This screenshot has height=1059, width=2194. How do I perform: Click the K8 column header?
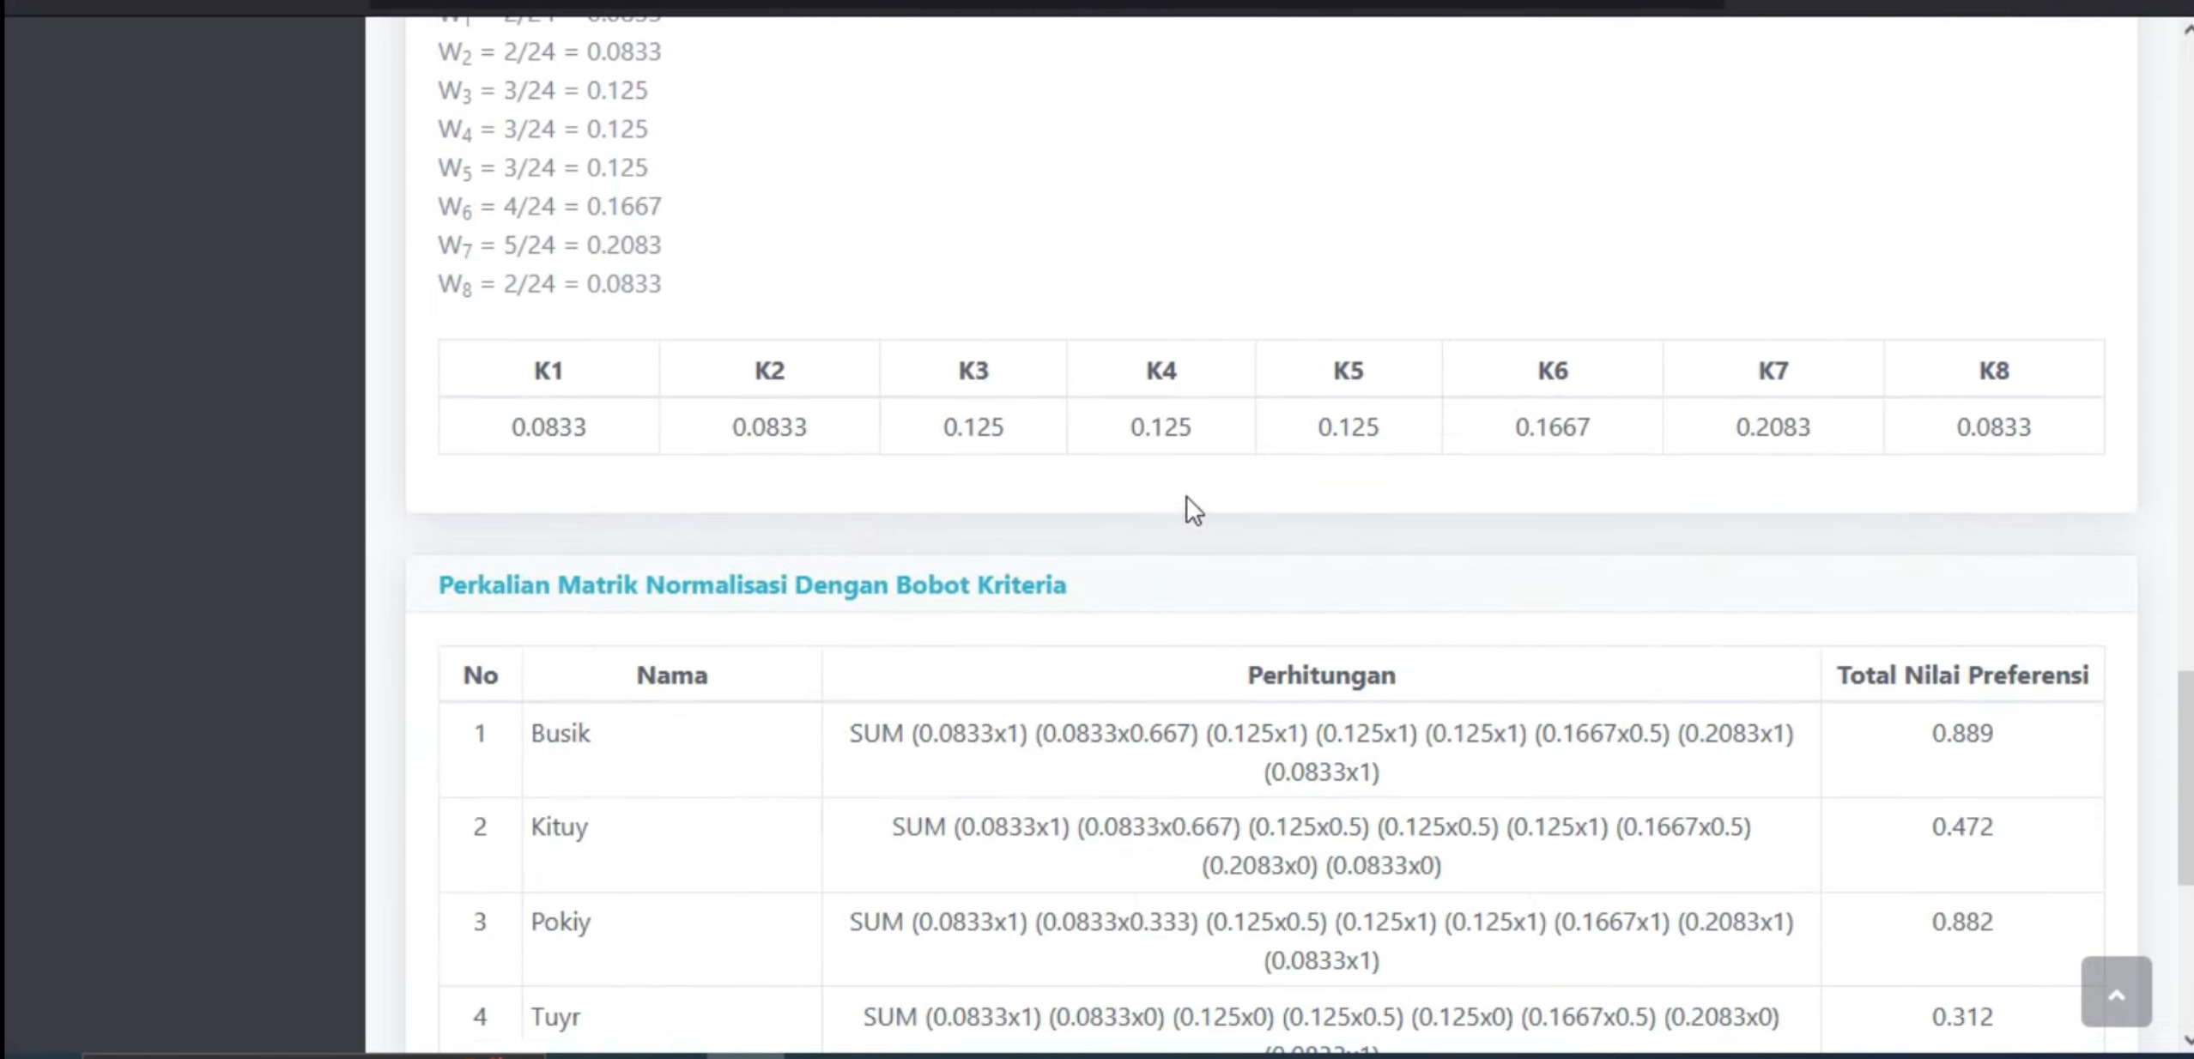click(1993, 370)
